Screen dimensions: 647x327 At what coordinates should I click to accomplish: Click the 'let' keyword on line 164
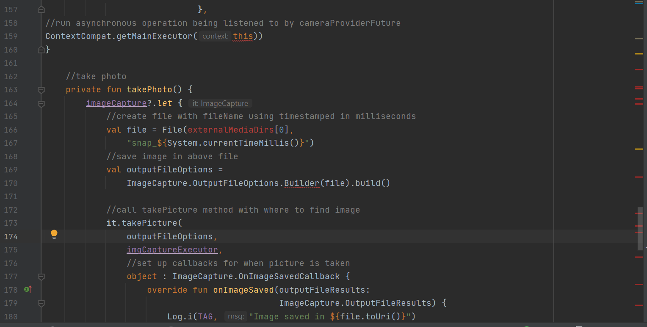(x=165, y=103)
